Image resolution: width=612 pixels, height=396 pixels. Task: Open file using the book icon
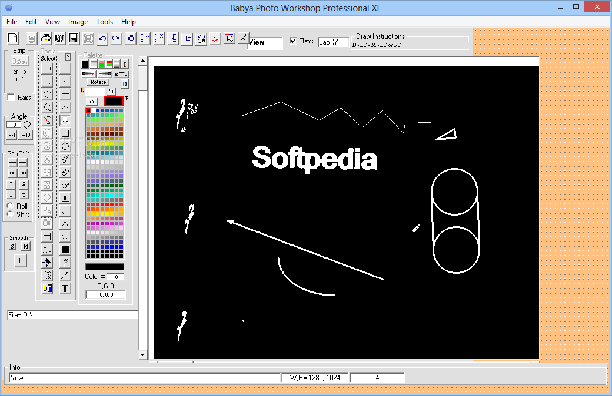(59, 38)
